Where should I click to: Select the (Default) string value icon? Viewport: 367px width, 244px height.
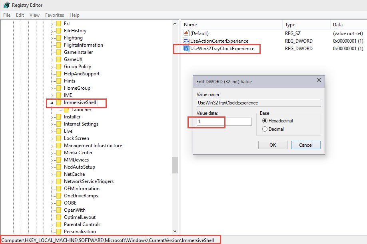[186, 33]
